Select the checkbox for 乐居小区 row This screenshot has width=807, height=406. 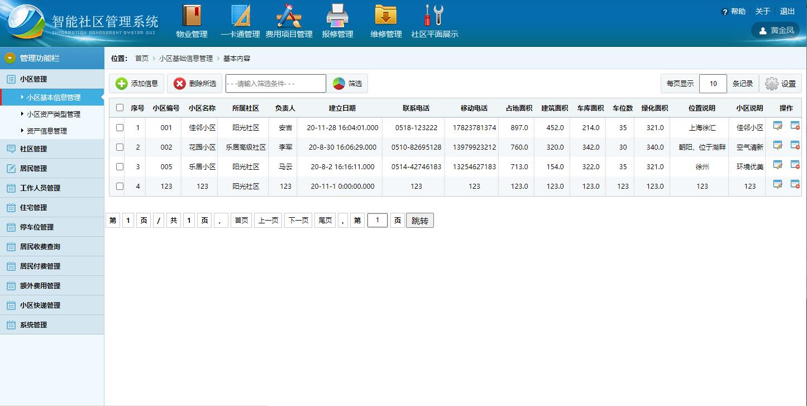pos(120,166)
